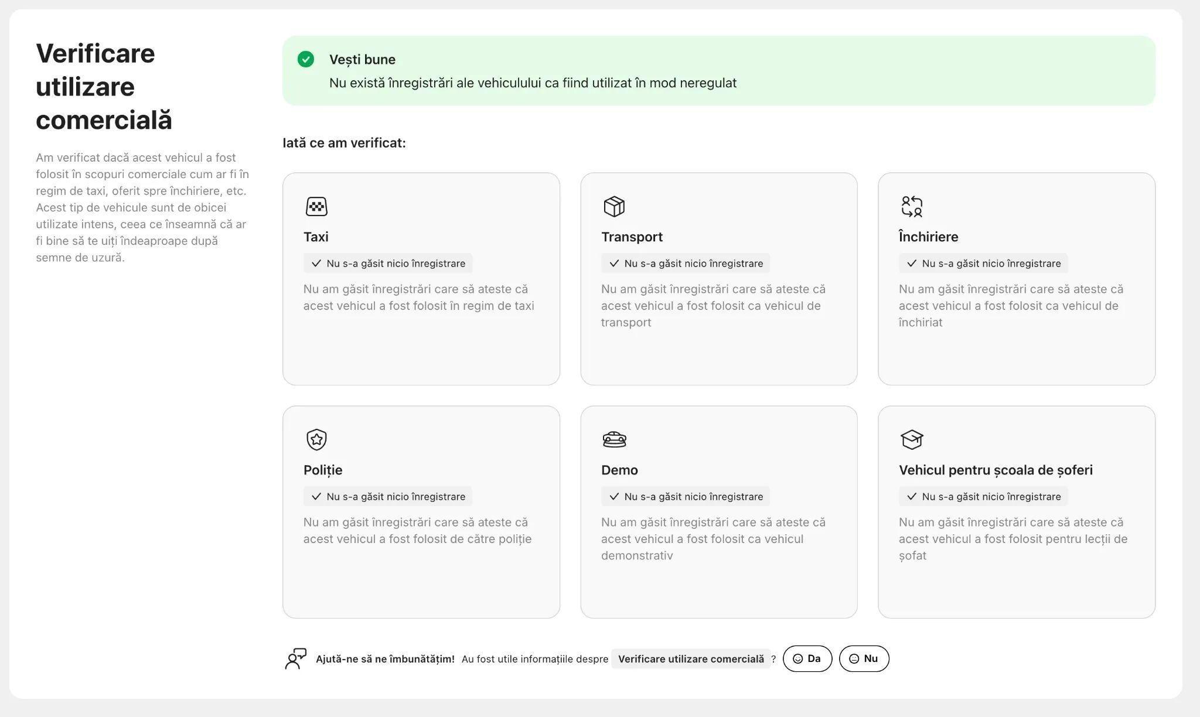1200x717 pixels.
Task: Click the Închiriere rental exchange icon
Action: pos(912,206)
